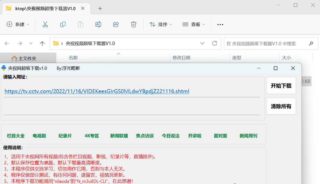Click the back navigation arrow
The width and height of the screenshot is (320, 184).
(x=7, y=43)
